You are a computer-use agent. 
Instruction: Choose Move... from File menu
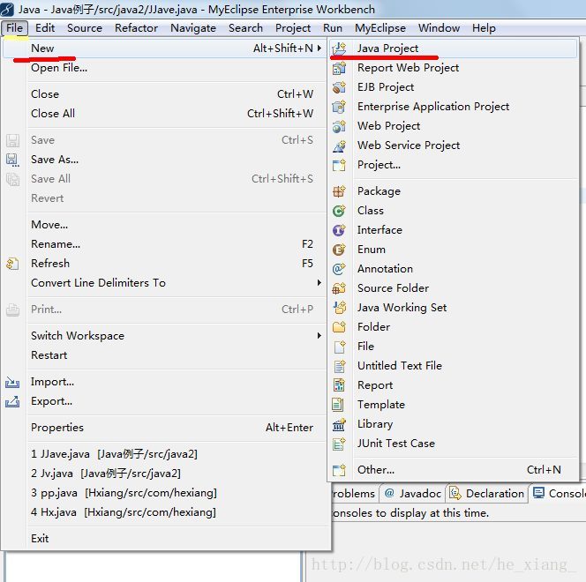tap(164, 225)
